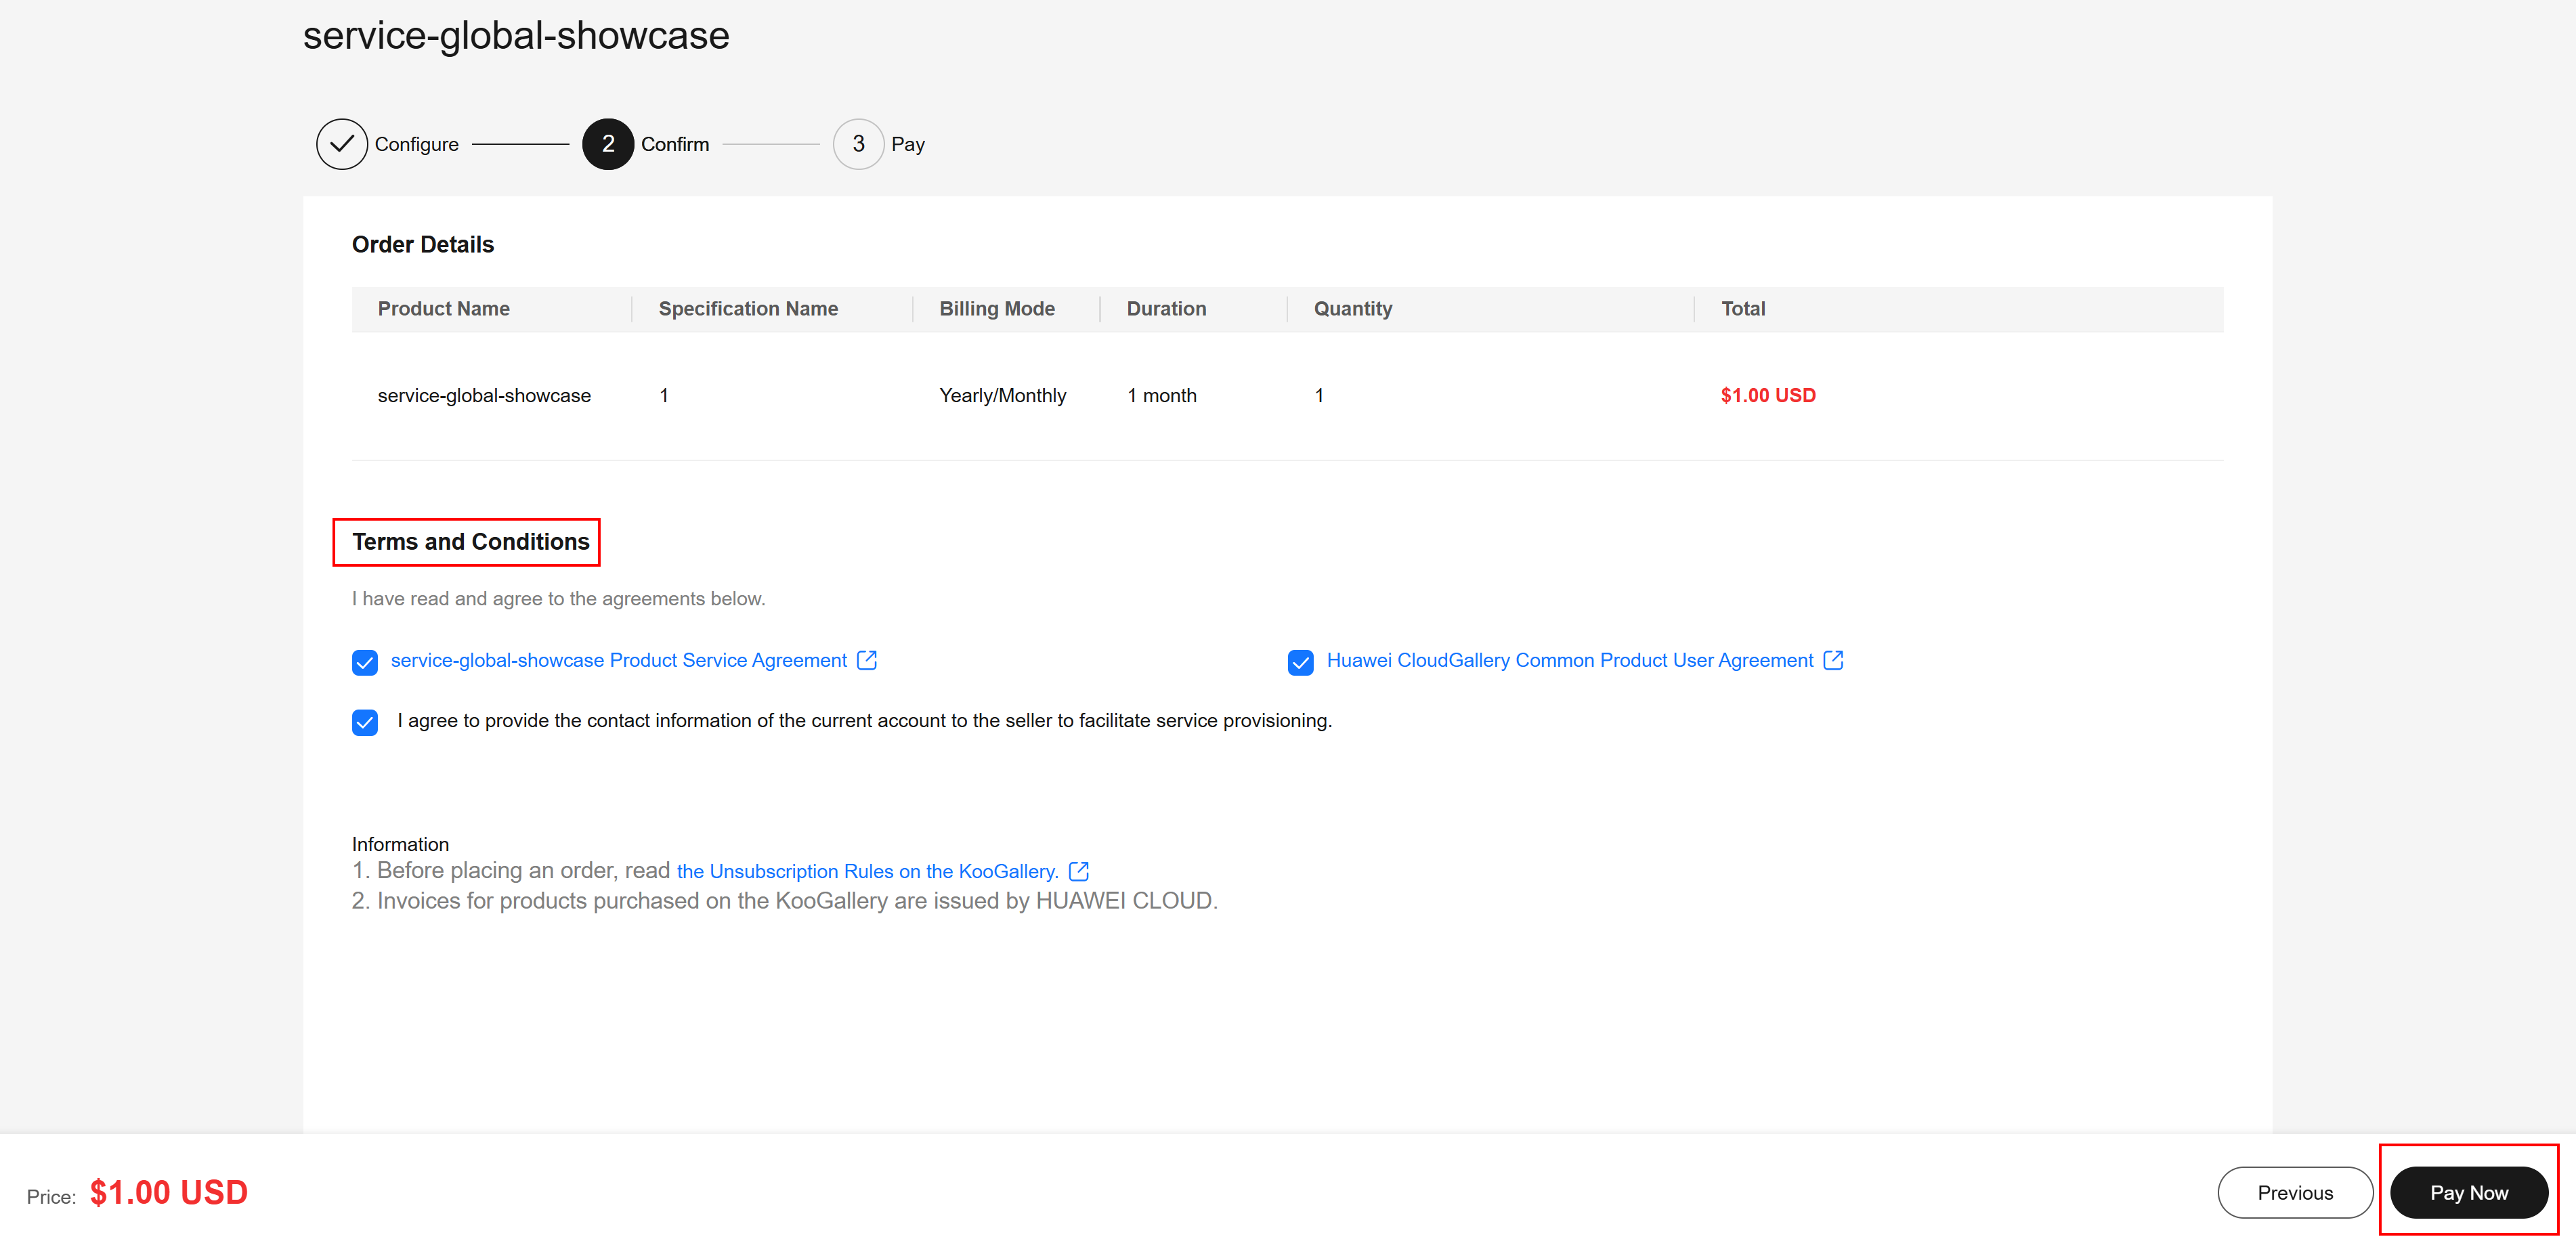Click the contact information consent sentence
Viewport: 2576px width, 1239px height.
click(865, 720)
